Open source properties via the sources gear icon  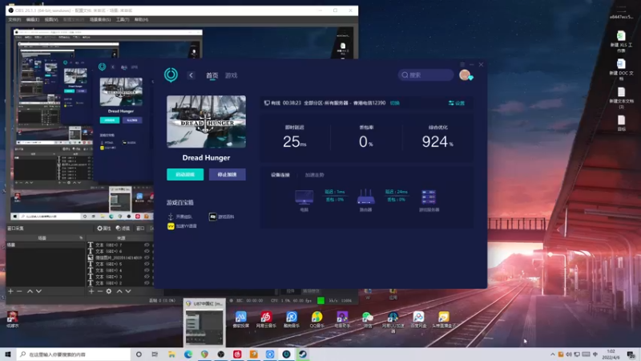[109, 291]
